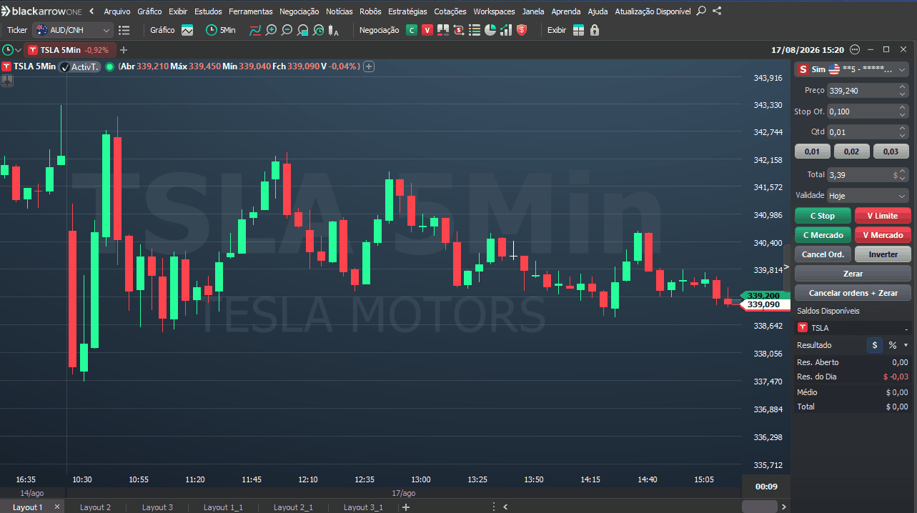Click the 5Min timeframe clock button

[220, 30]
